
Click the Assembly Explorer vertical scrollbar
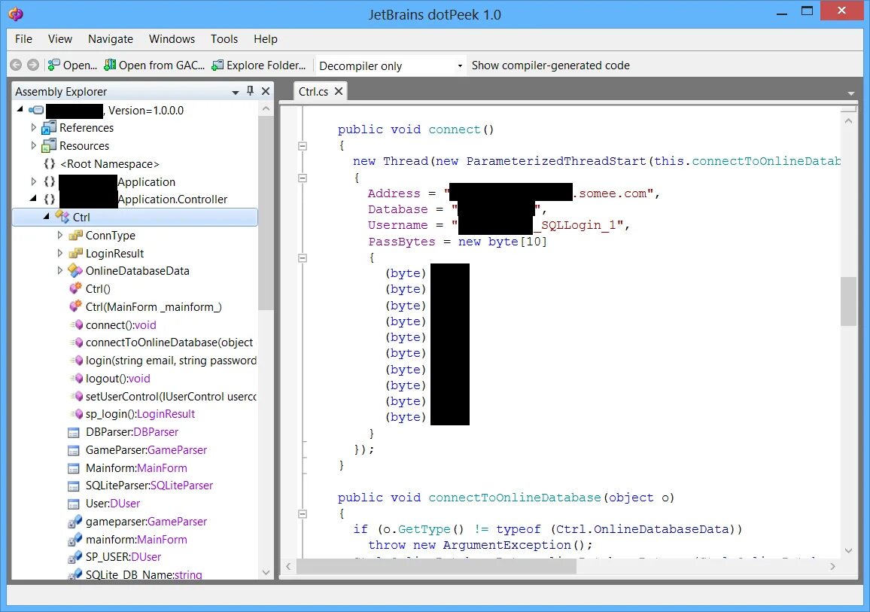(266, 213)
